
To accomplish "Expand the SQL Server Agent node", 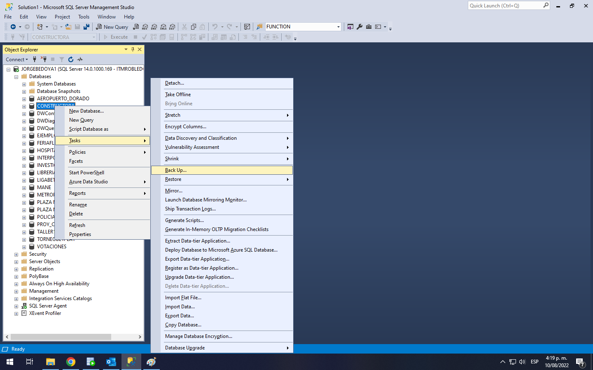I will coord(16,306).
